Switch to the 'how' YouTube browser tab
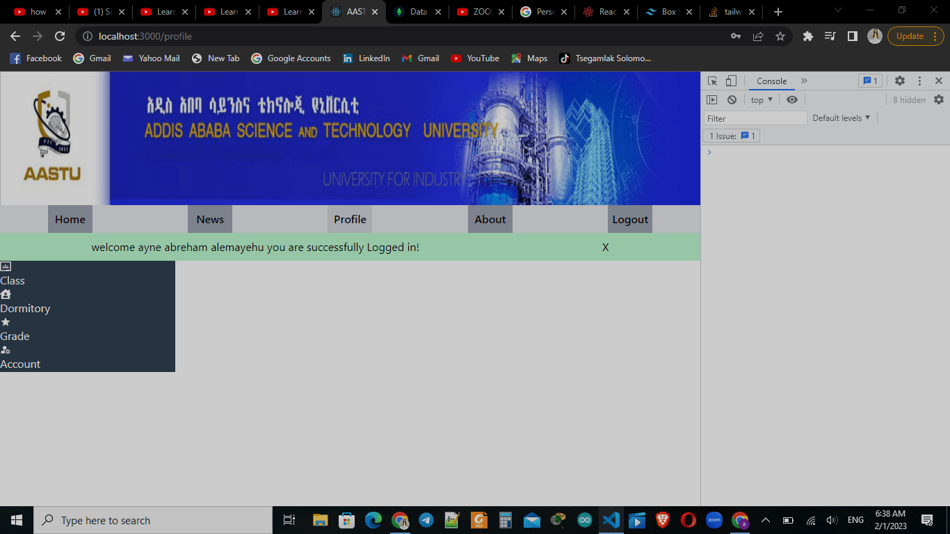The height and width of the screenshot is (534, 950). point(38,12)
